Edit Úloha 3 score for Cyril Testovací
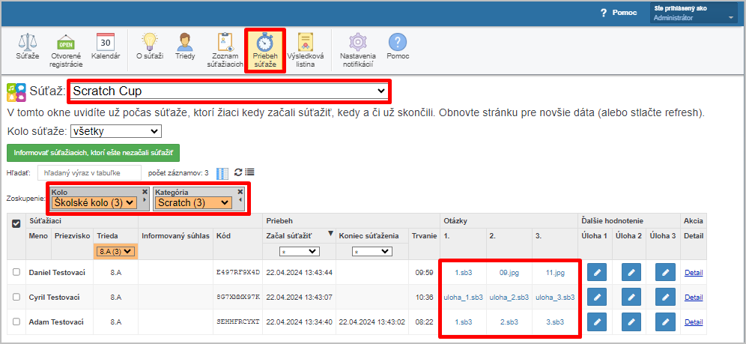 665,297
